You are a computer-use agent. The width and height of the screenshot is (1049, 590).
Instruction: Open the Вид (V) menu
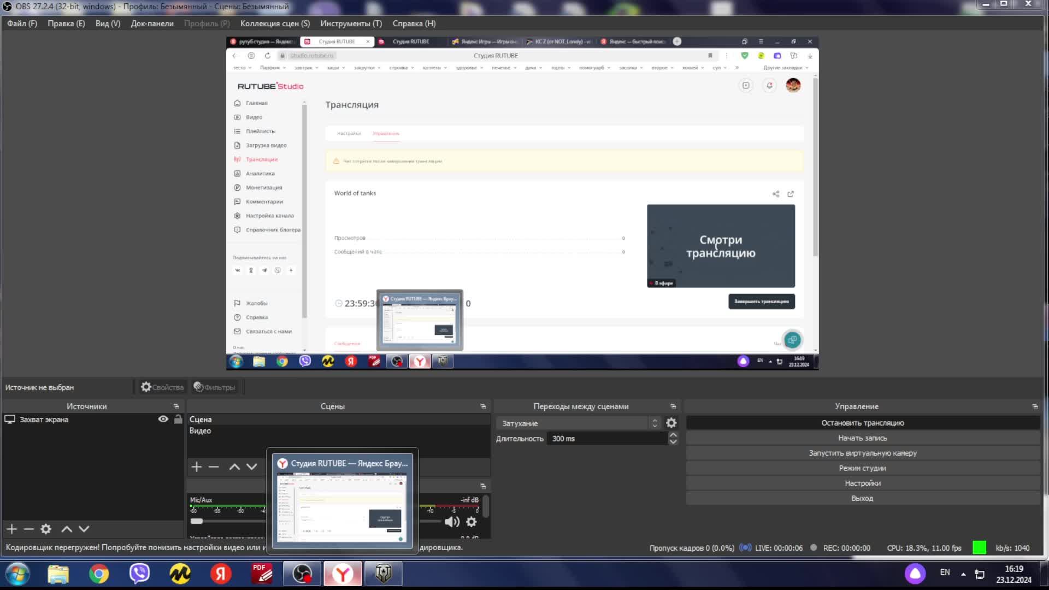(x=108, y=23)
